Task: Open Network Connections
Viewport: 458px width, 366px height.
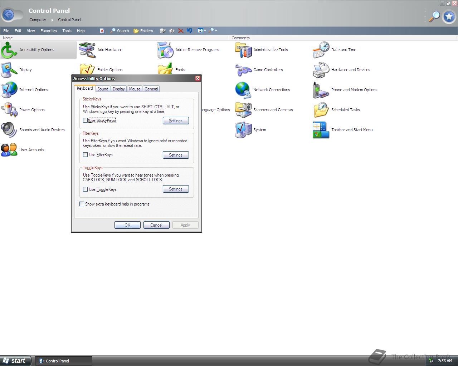Action: (262, 90)
